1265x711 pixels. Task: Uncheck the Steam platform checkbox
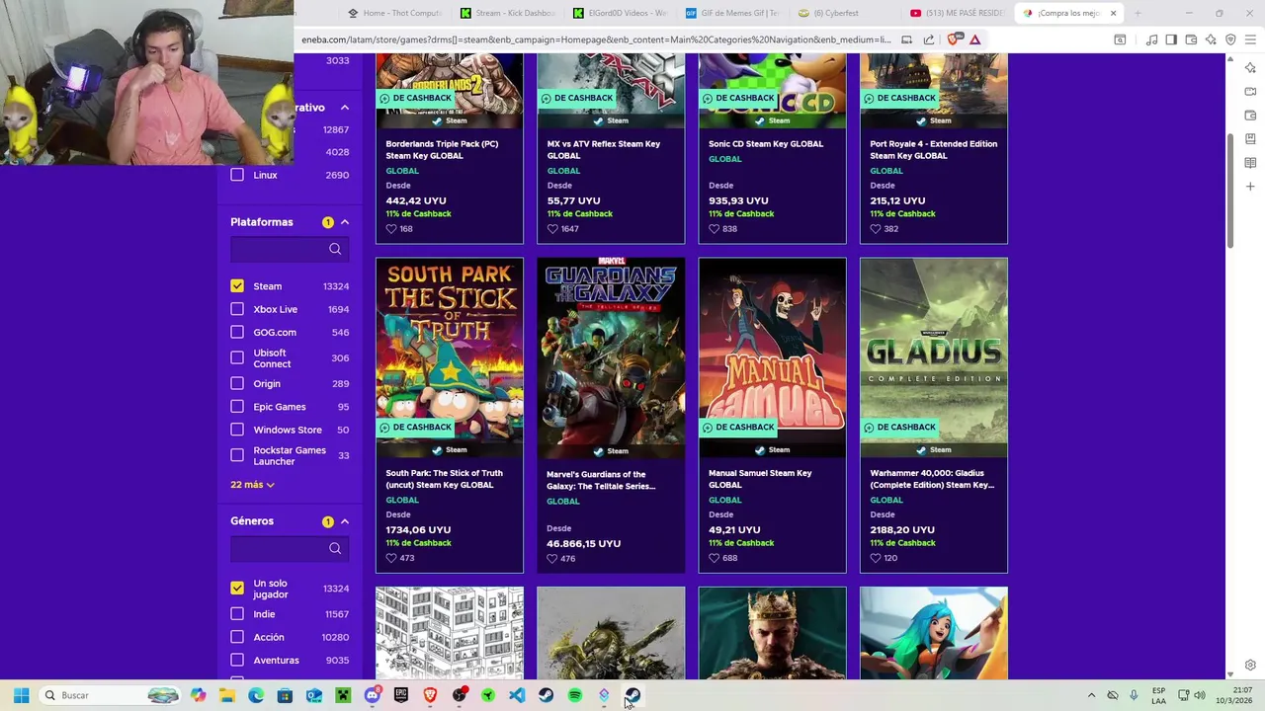[x=237, y=286]
